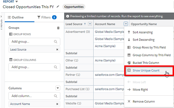Click the Group Rows add group field

(x=34, y=42)
